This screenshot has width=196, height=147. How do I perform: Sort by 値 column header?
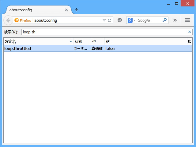(146, 42)
